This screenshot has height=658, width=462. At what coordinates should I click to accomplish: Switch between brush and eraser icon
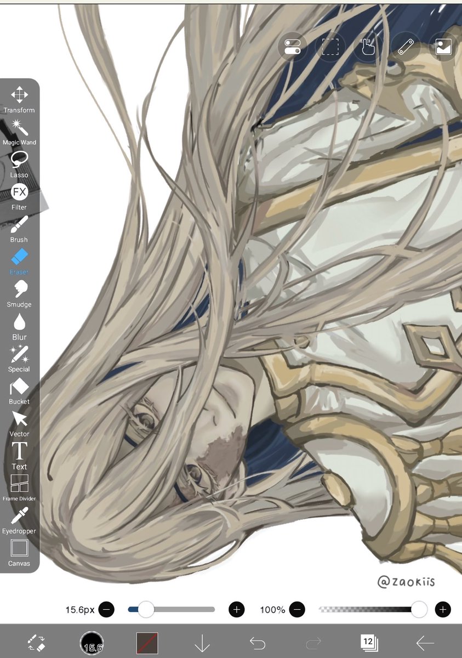[36, 643]
